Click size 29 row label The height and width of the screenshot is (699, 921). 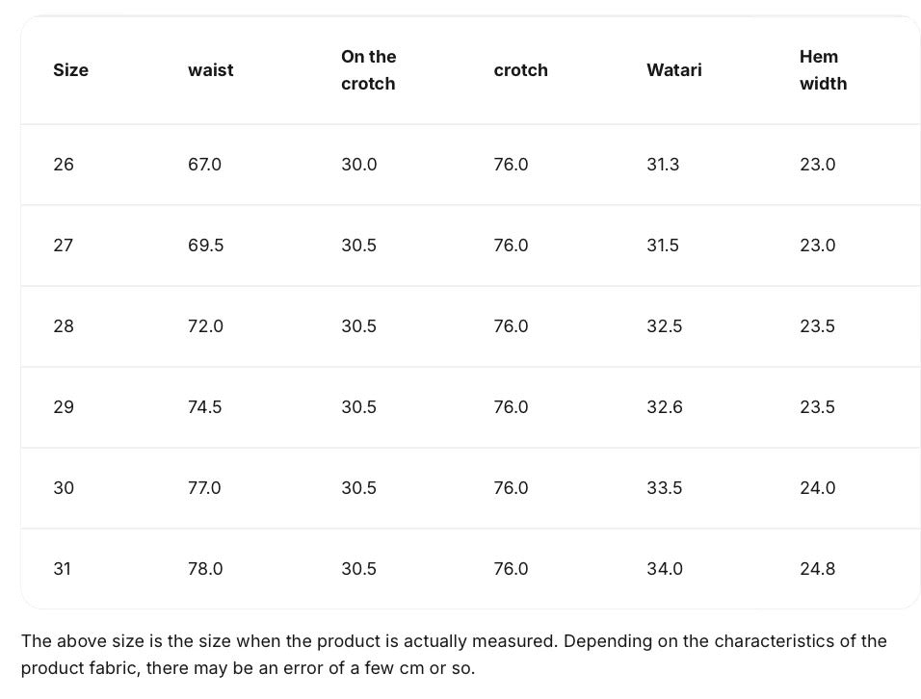pyautogui.click(x=64, y=407)
